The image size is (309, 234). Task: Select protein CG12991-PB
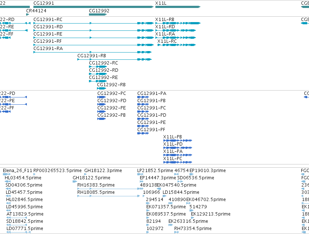(143, 104)
